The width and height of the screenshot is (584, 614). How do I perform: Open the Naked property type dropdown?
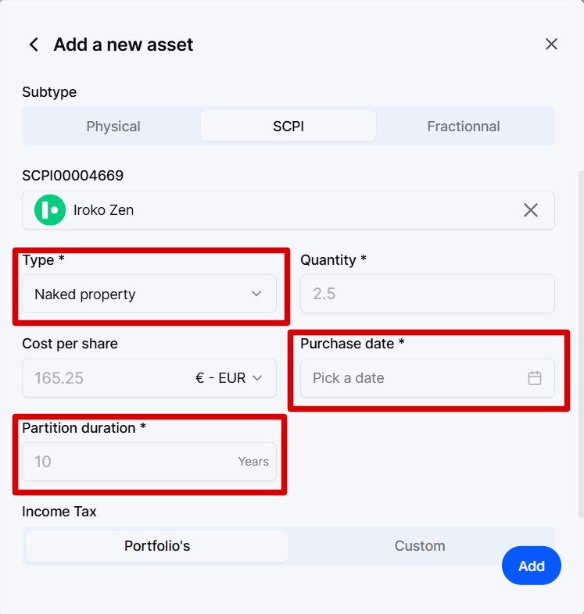(x=149, y=294)
